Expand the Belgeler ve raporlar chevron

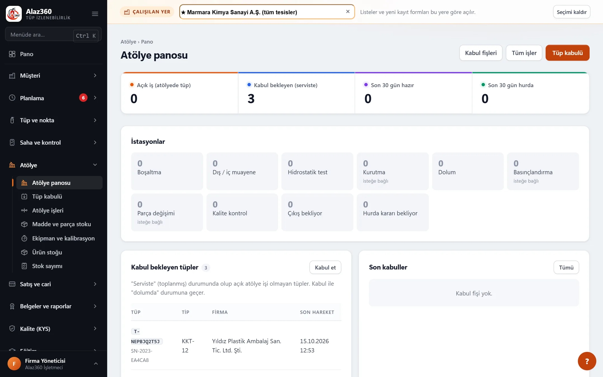pyautogui.click(x=95, y=306)
